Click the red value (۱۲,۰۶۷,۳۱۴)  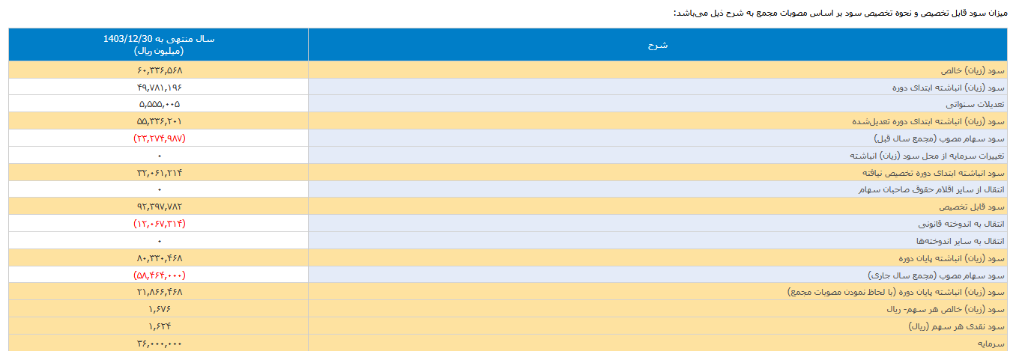pyautogui.click(x=159, y=224)
